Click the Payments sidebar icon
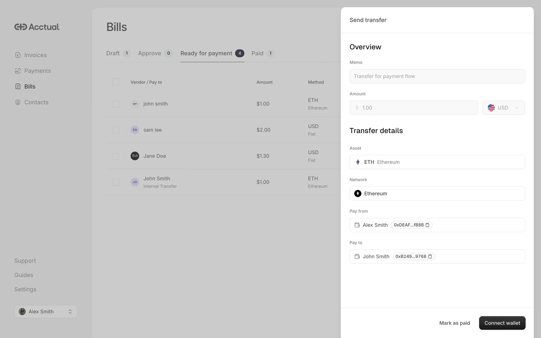541x338 pixels. click(18, 71)
